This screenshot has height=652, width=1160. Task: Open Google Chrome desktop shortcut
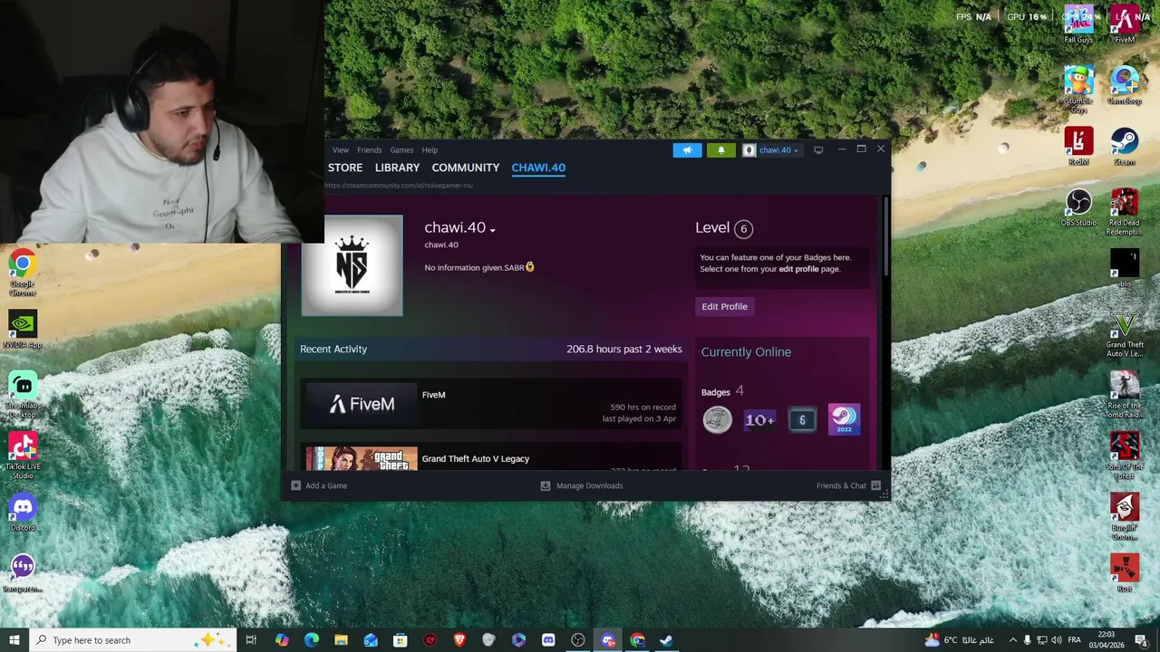click(23, 272)
